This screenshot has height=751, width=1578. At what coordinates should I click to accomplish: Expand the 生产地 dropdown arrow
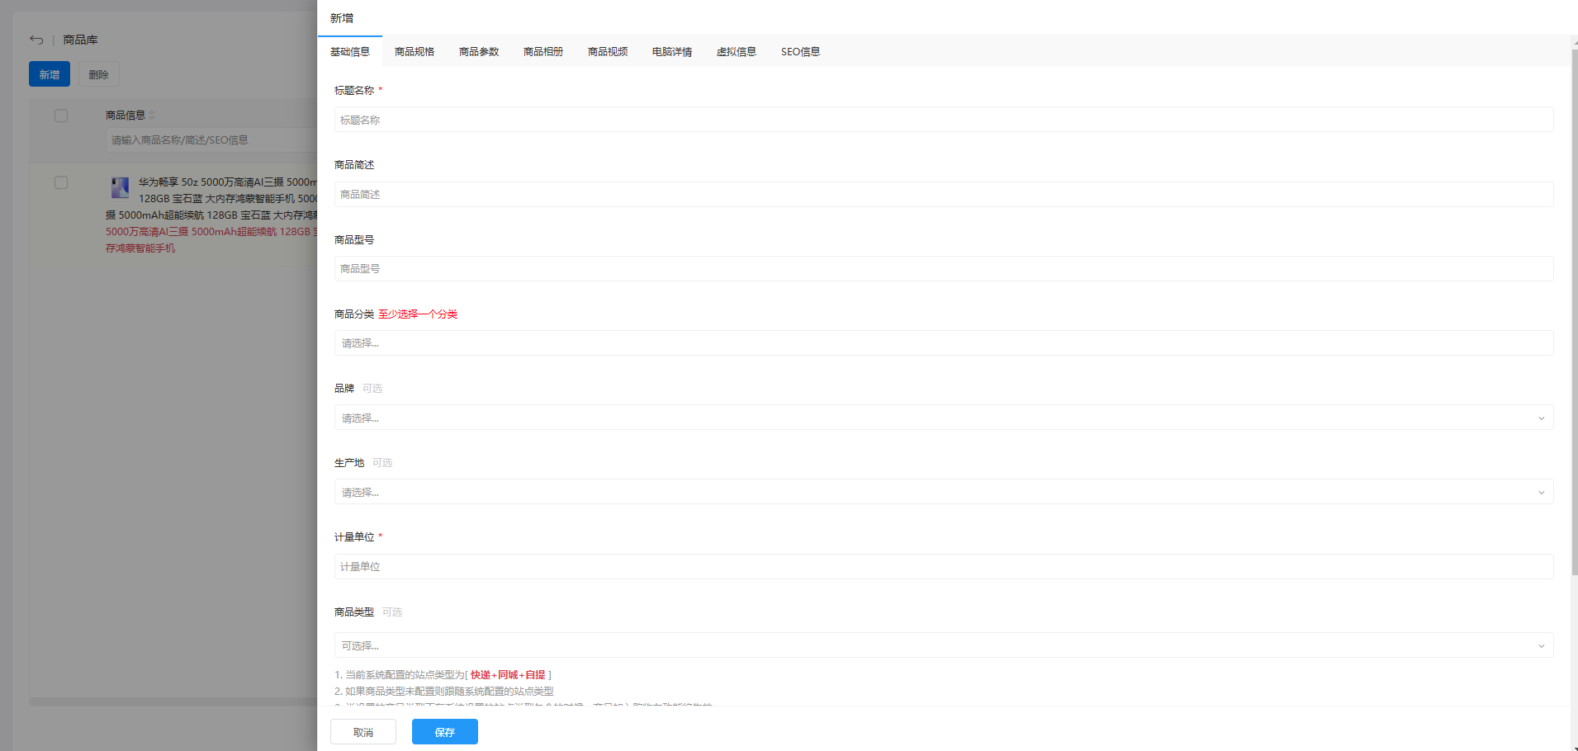[x=1541, y=493]
